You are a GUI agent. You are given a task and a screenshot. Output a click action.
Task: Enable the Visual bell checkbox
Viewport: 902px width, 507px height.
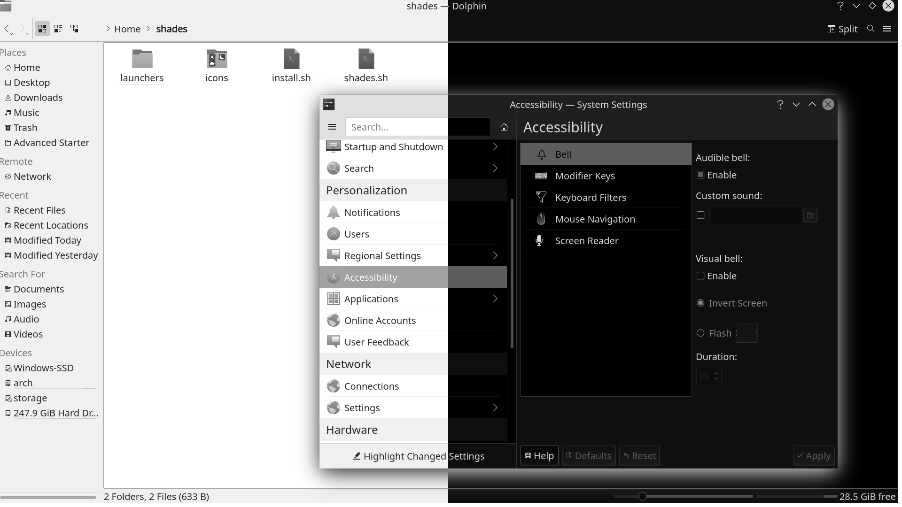tap(700, 276)
